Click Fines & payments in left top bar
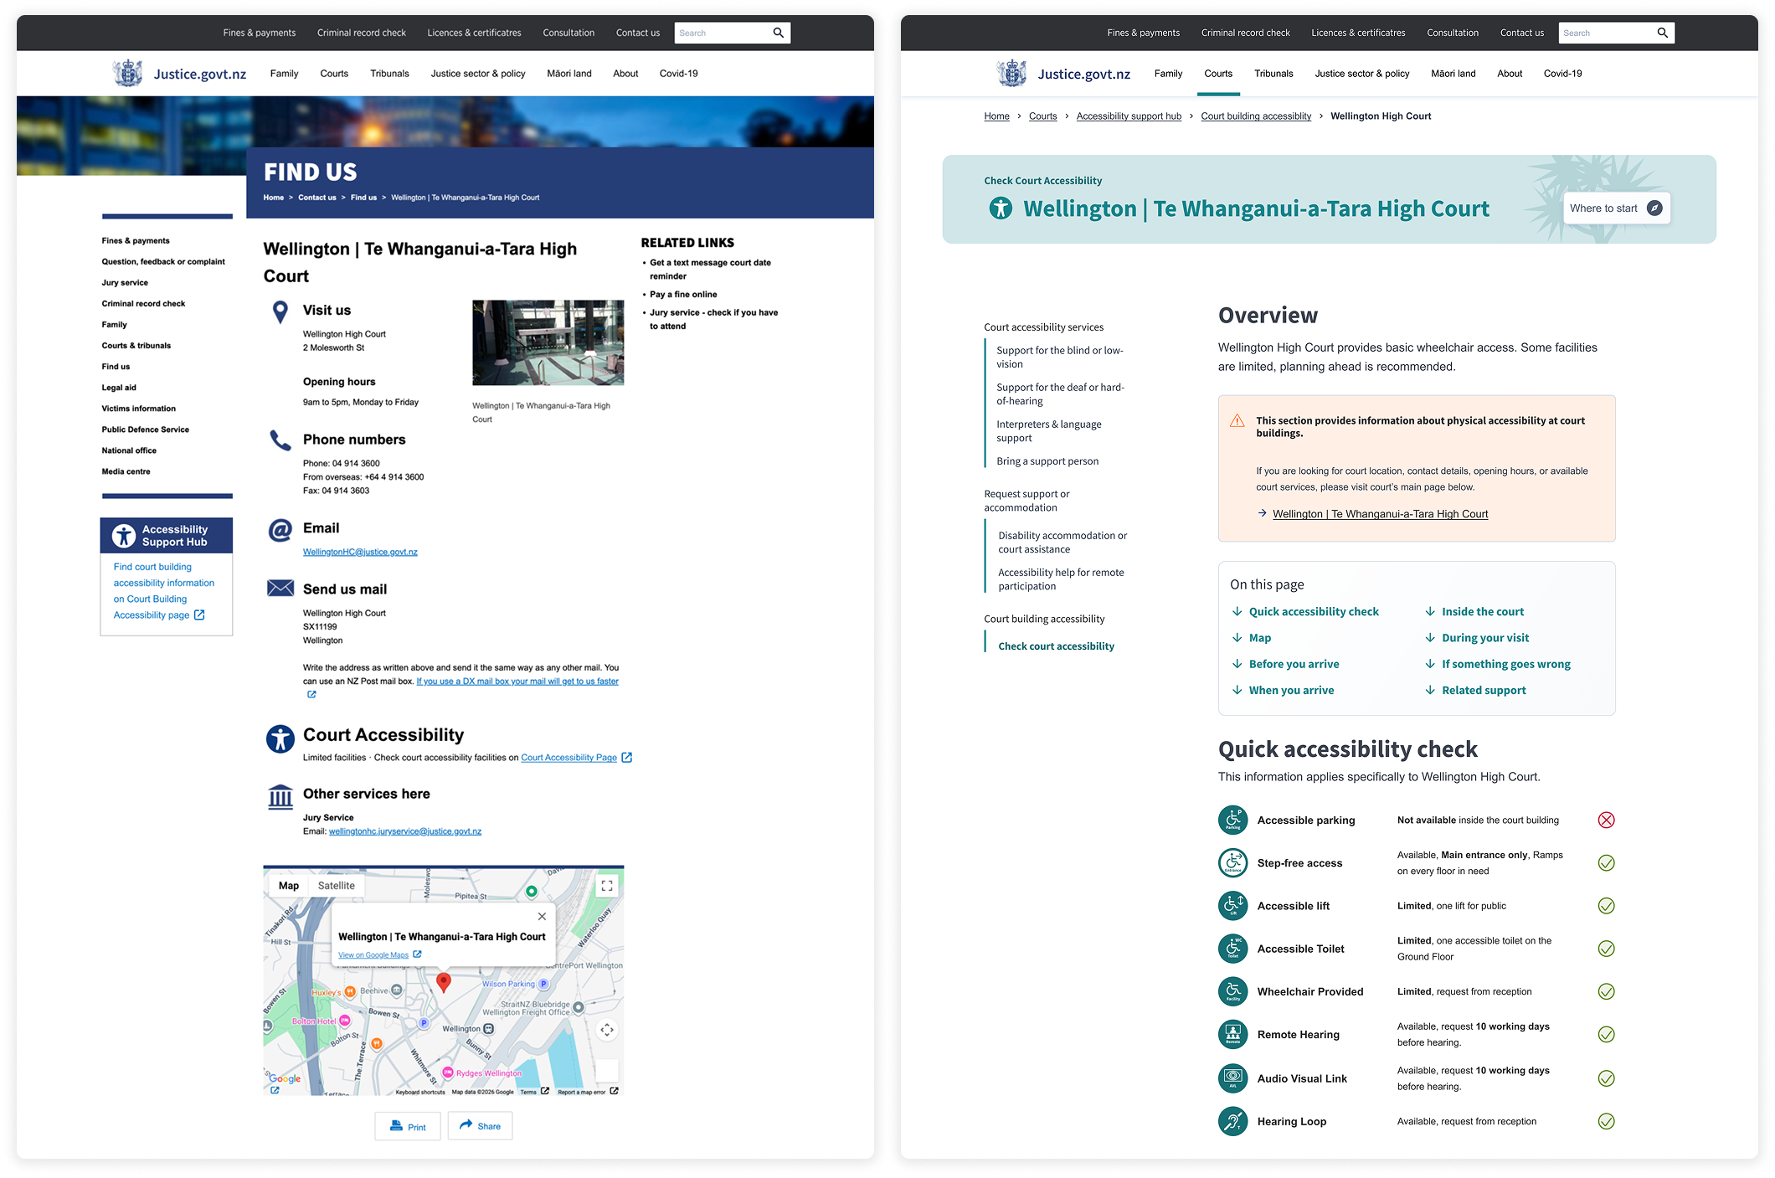This screenshot has height=1178, width=1775. [259, 33]
